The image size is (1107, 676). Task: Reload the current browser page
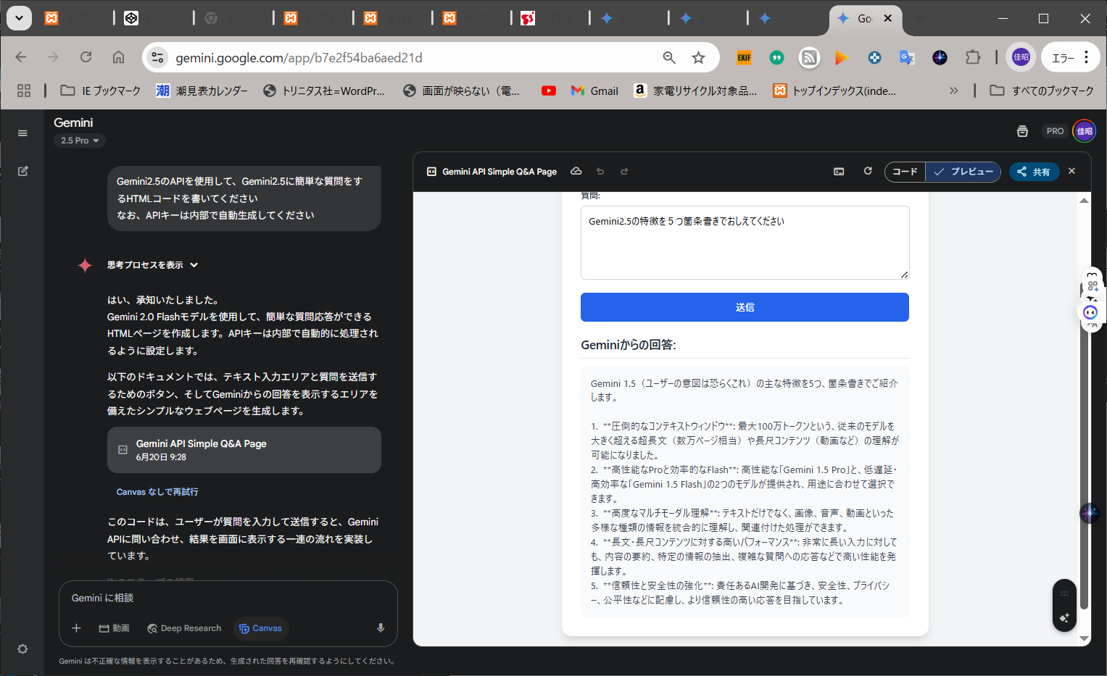click(x=86, y=57)
